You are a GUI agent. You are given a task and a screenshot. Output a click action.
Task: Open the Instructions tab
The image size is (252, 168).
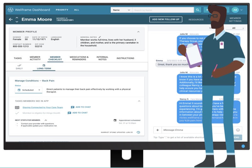[x=125, y=58]
